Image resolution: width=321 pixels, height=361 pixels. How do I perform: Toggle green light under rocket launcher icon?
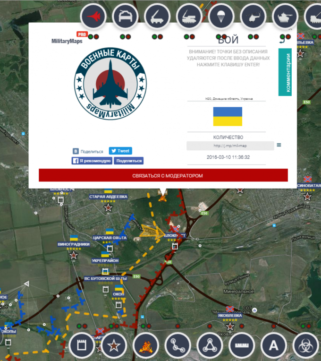pos(154,36)
